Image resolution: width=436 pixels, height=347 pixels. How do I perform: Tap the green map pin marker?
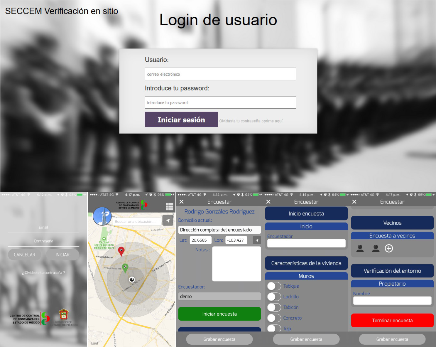125,267
